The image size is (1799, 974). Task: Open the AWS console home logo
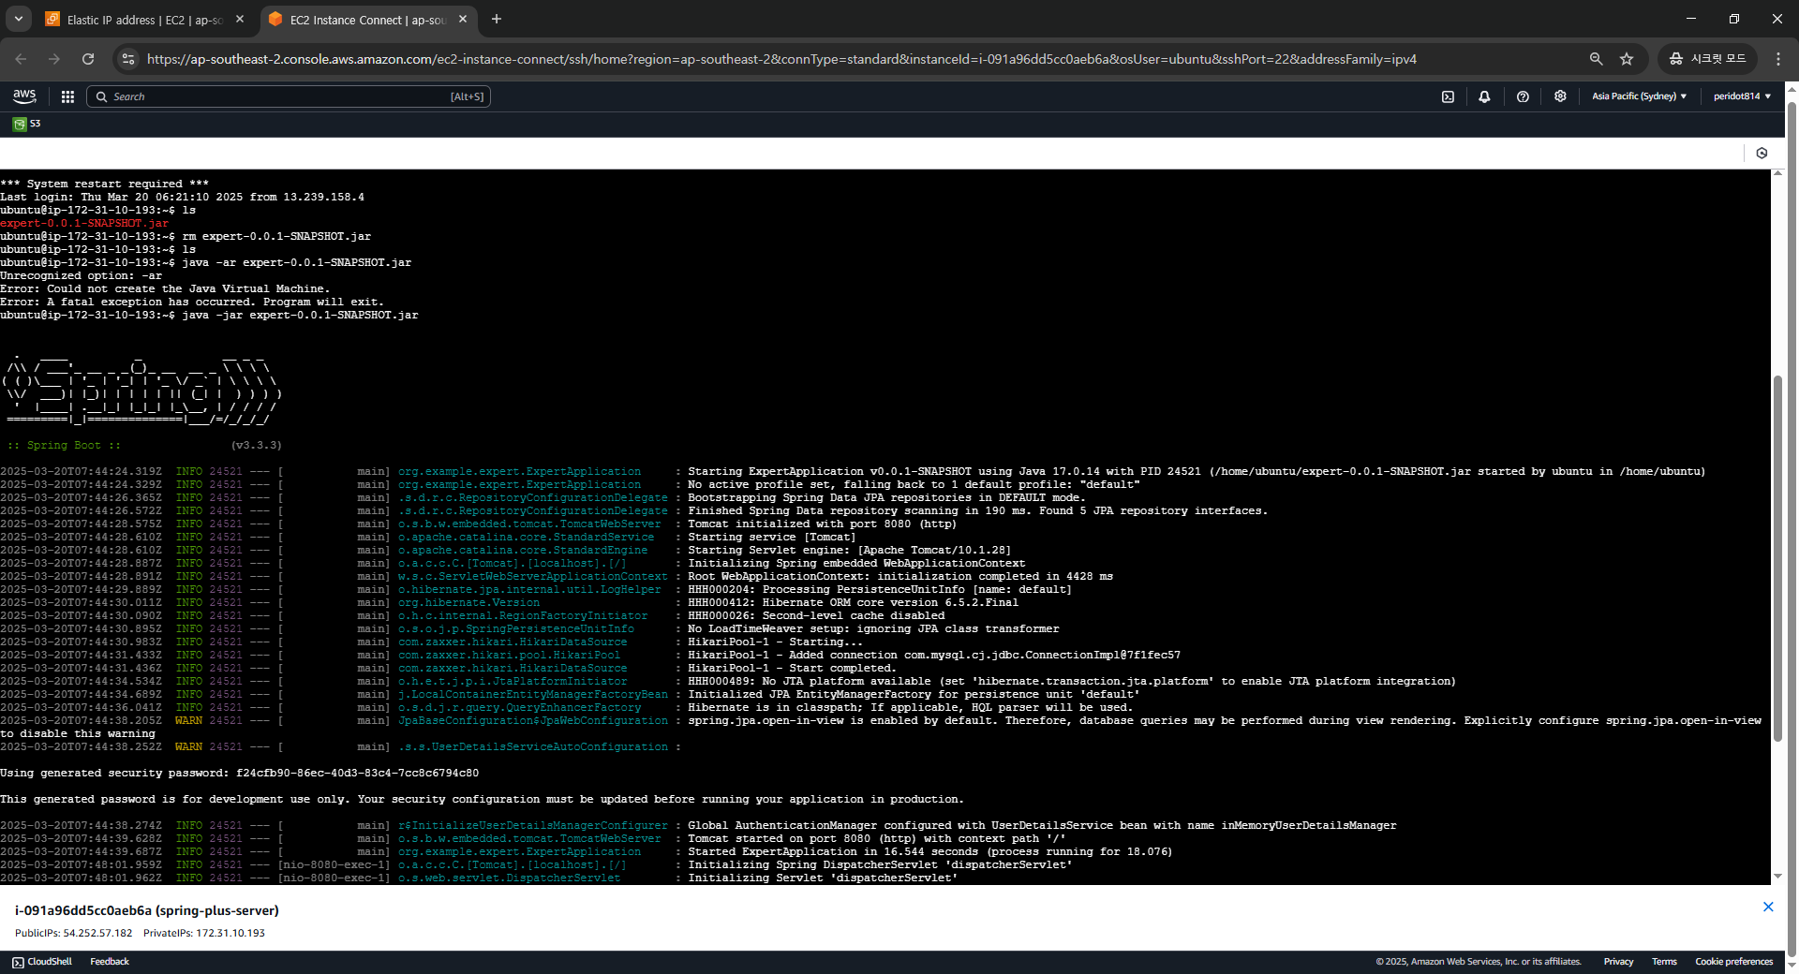[24, 96]
